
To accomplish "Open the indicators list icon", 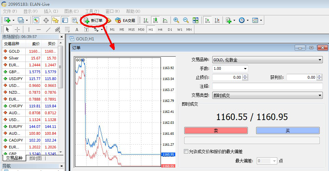I will click(x=229, y=20).
